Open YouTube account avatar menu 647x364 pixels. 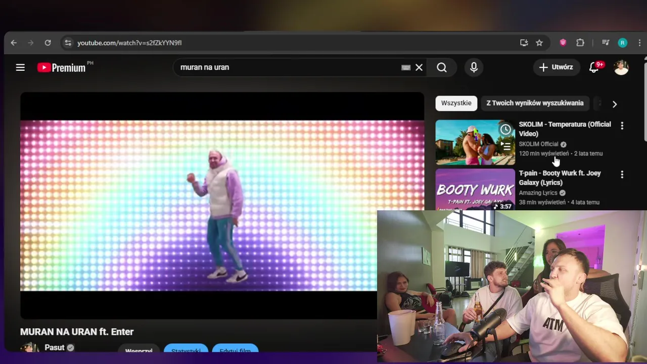coord(621,67)
